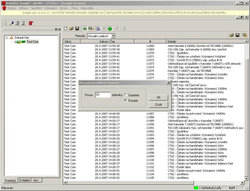Click the sort list icon with blue arrow
The width and height of the screenshot is (250, 191).
point(98,28)
